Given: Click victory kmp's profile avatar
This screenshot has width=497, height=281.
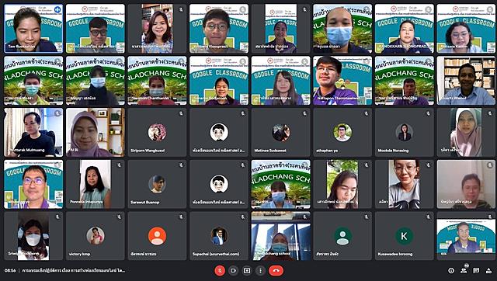Looking at the screenshot, I should [96, 236].
